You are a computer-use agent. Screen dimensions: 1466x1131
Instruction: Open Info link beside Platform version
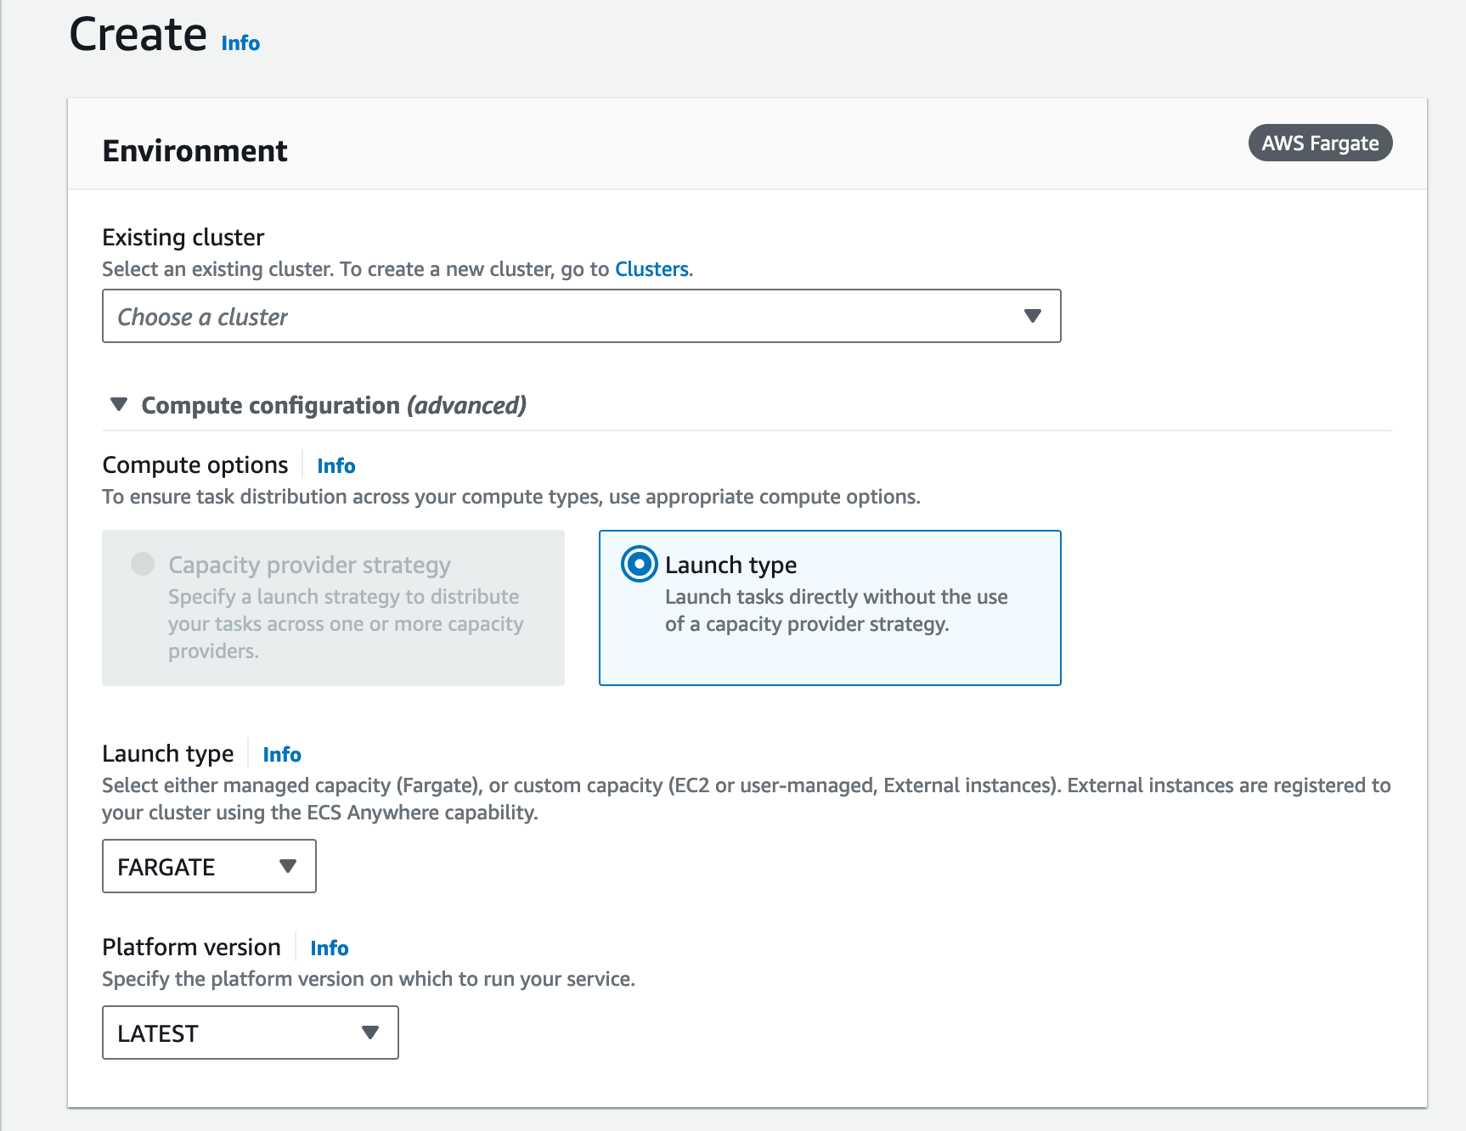coord(329,948)
